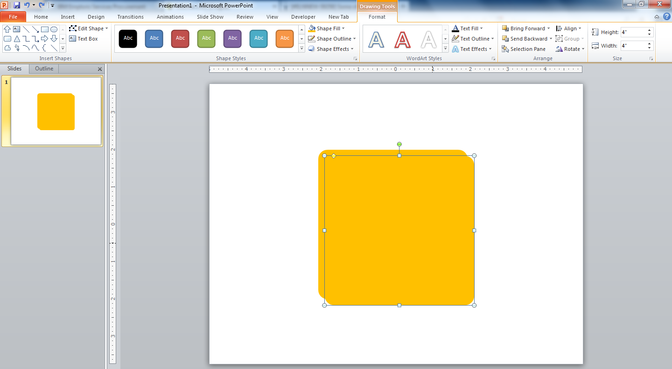Expand the Shape Styles gallery with More arrow
672x369 pixels.
[x=301, y=49]
